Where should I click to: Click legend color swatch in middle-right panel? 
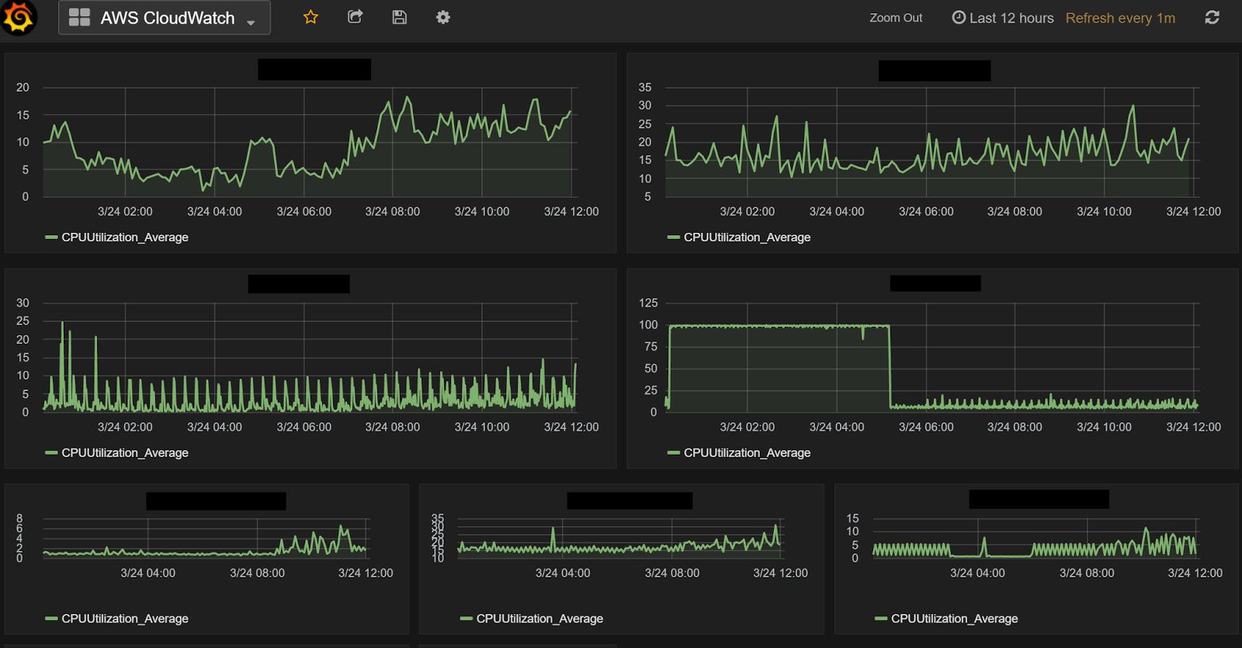click(673, 453)
